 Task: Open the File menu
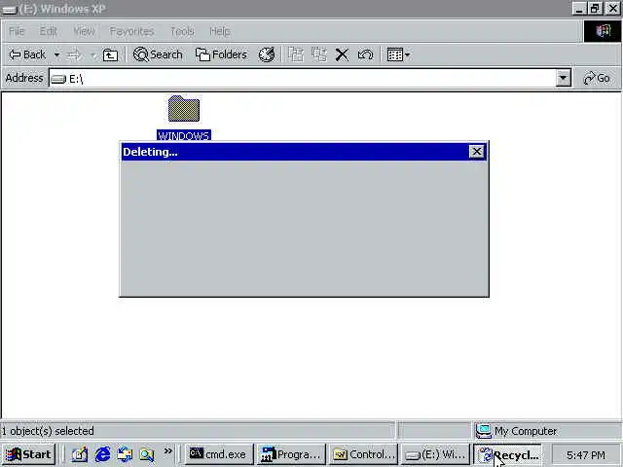click(x=17, y=31)
